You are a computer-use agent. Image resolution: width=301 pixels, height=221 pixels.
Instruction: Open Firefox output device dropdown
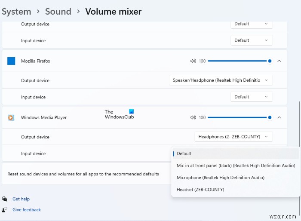point(221,80)
